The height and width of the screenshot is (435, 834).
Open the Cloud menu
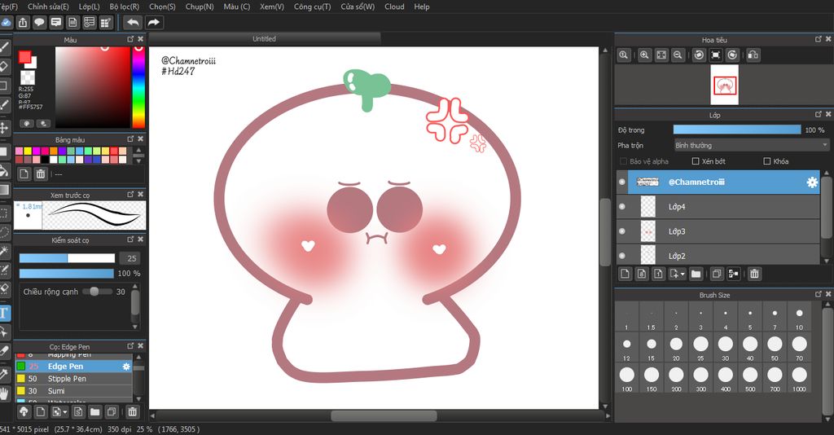click(x=394, y=7)
